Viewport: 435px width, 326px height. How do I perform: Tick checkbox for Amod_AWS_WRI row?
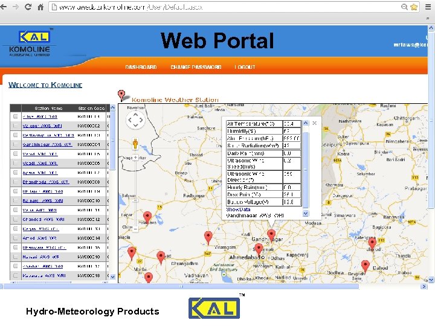pyautogui.click(x=16, y=238)
